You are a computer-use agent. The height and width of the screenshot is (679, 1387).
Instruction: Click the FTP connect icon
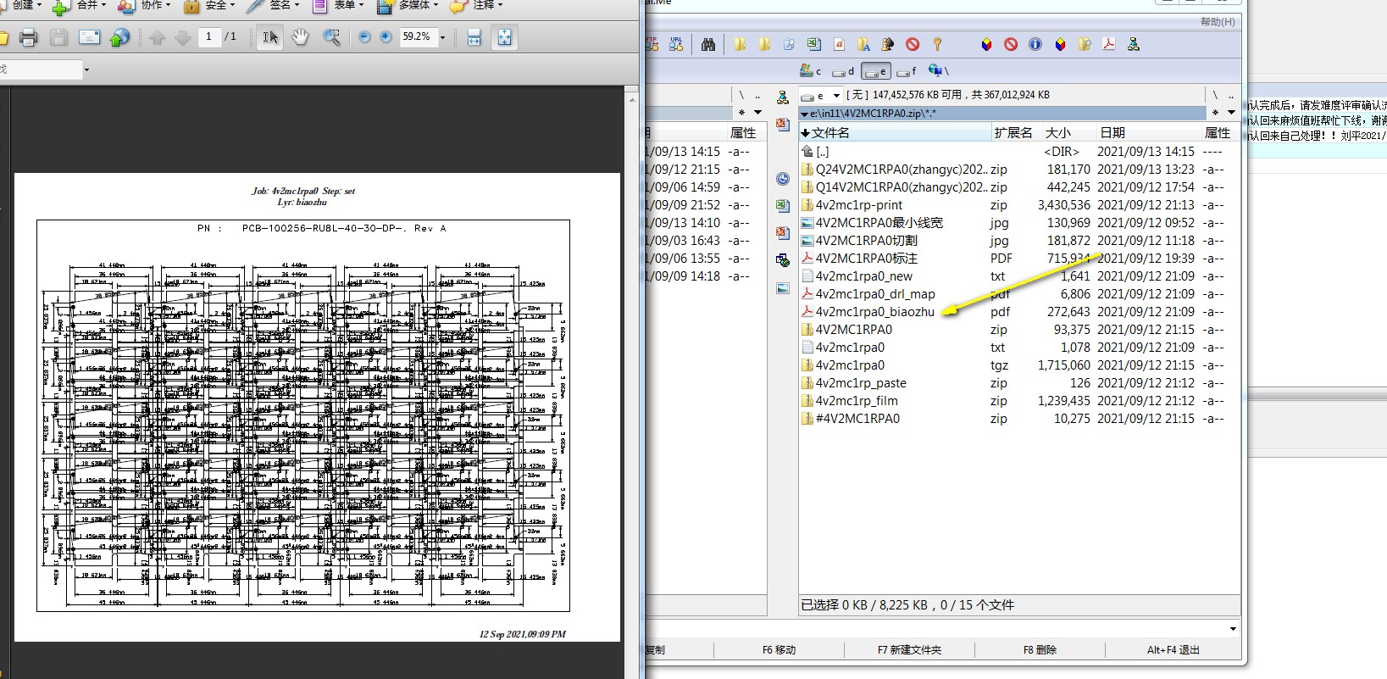(x=652, y=44)
